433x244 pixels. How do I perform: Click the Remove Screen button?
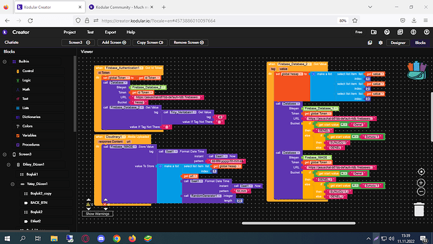189,43
